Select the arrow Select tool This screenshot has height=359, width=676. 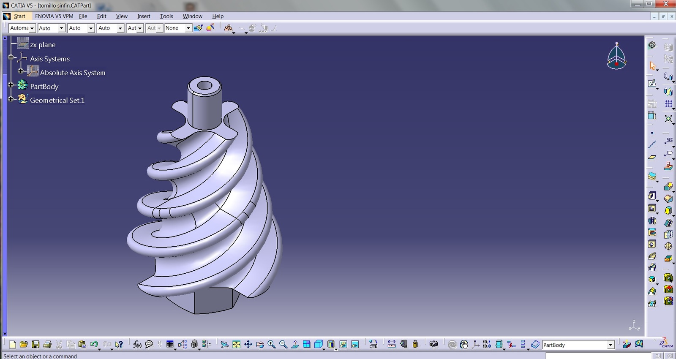point(653,66)
